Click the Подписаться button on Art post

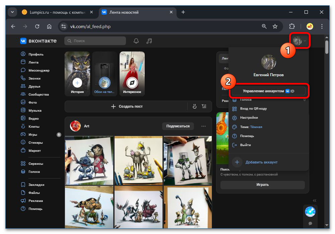178,126
